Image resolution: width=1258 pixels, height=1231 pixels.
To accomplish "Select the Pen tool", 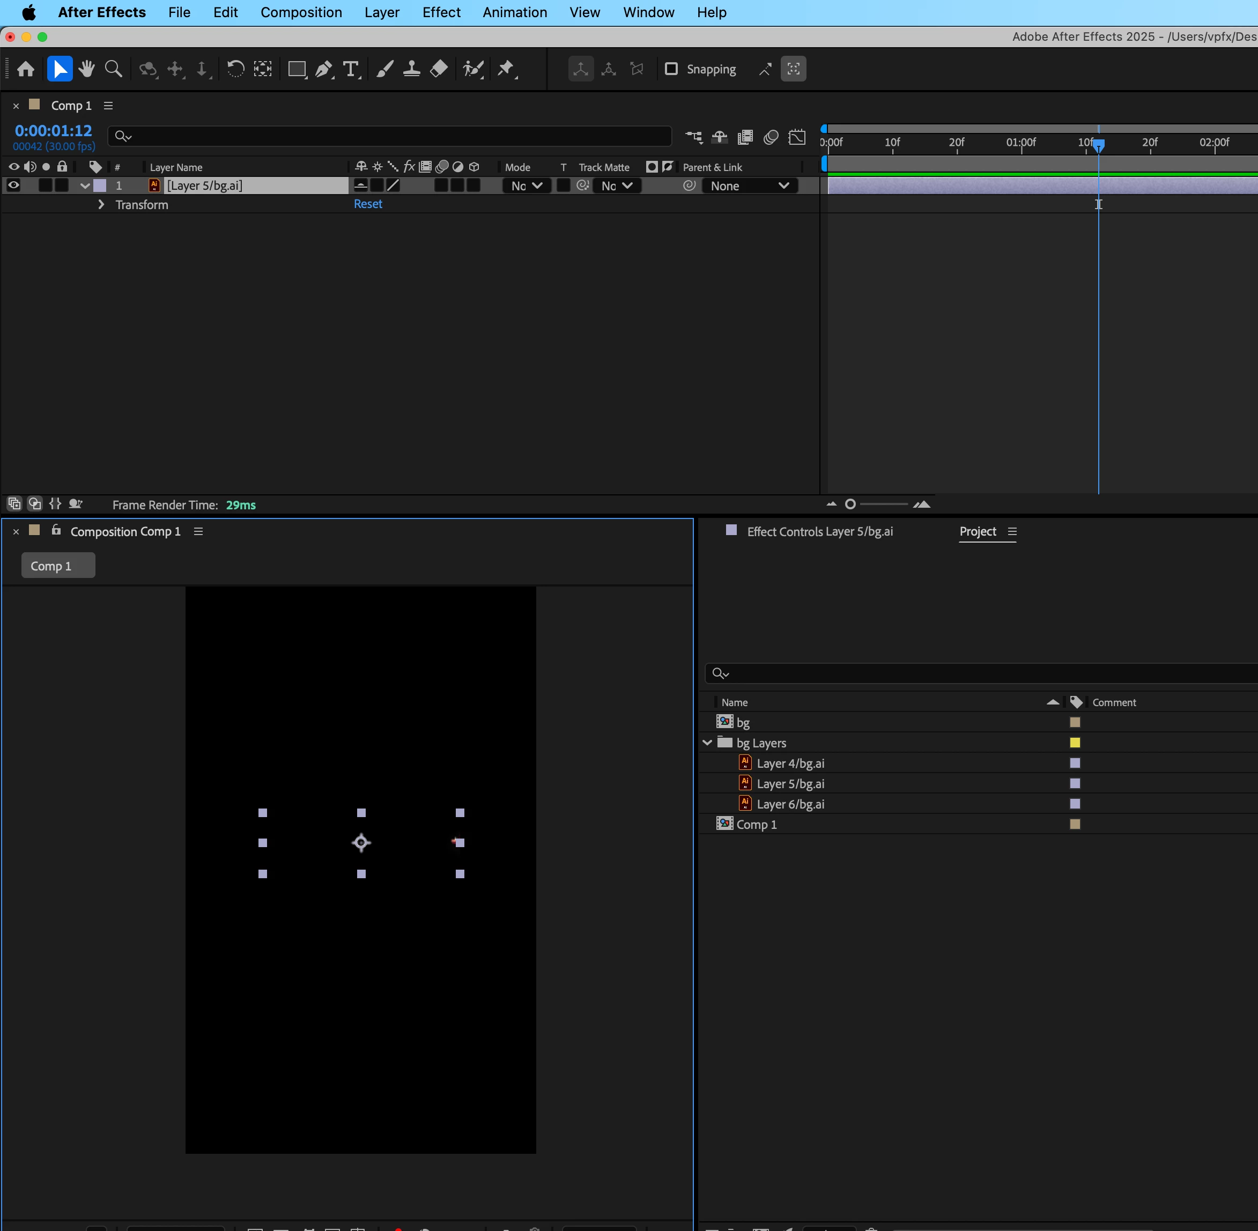I will [323, 69].
